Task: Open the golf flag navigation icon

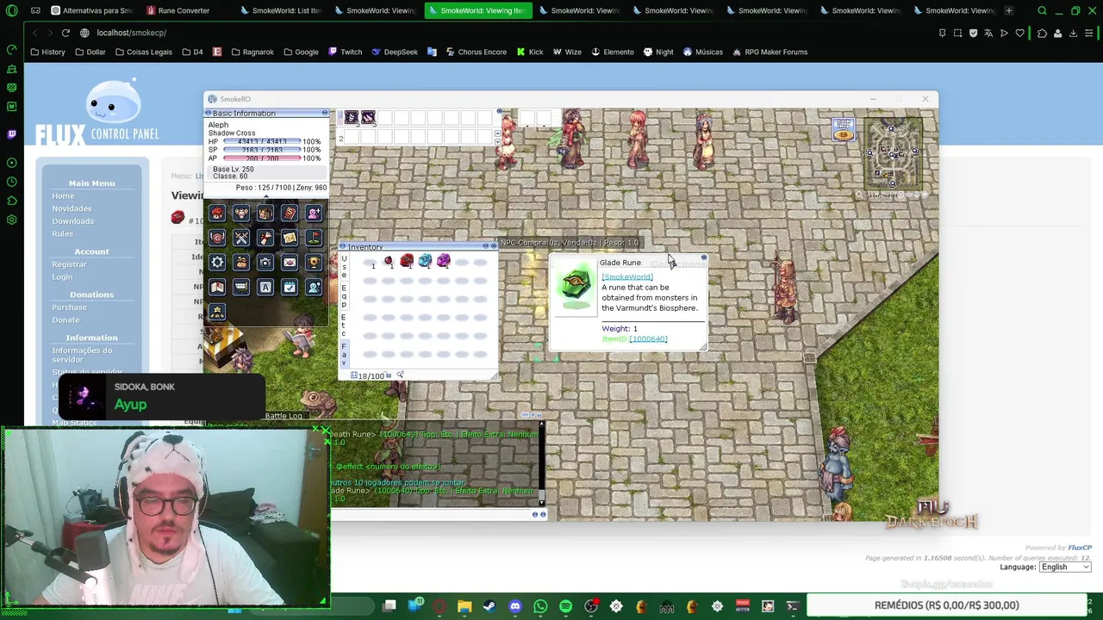Action: [x=314, y=238]
